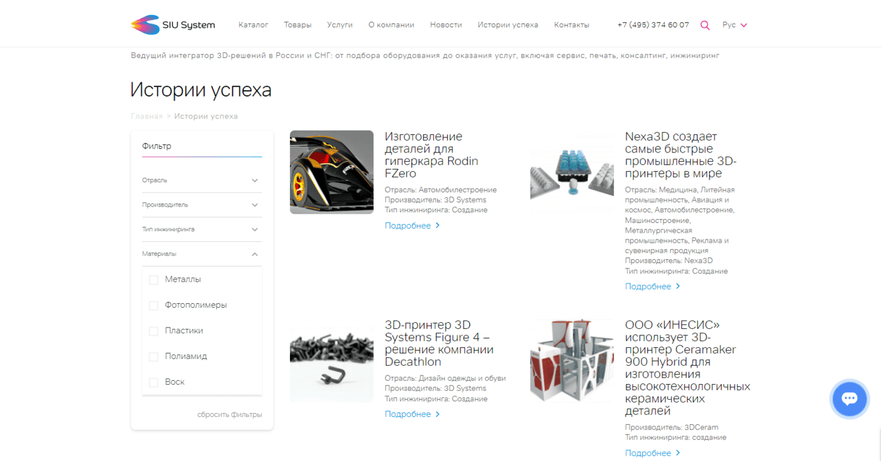Open the Rodin FZero hypercar thumbnail

331,172
